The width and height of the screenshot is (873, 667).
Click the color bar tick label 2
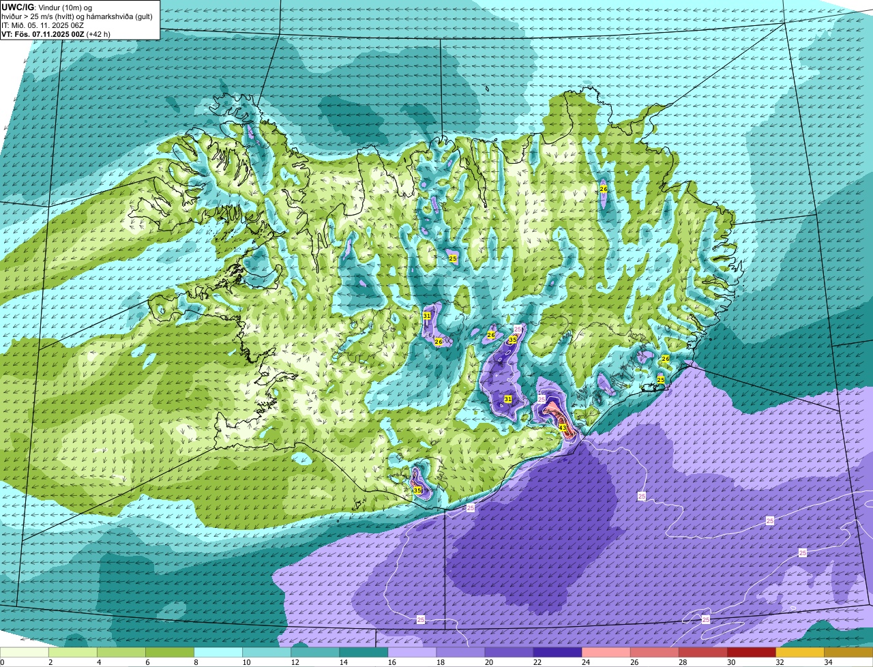coord(50,662)
